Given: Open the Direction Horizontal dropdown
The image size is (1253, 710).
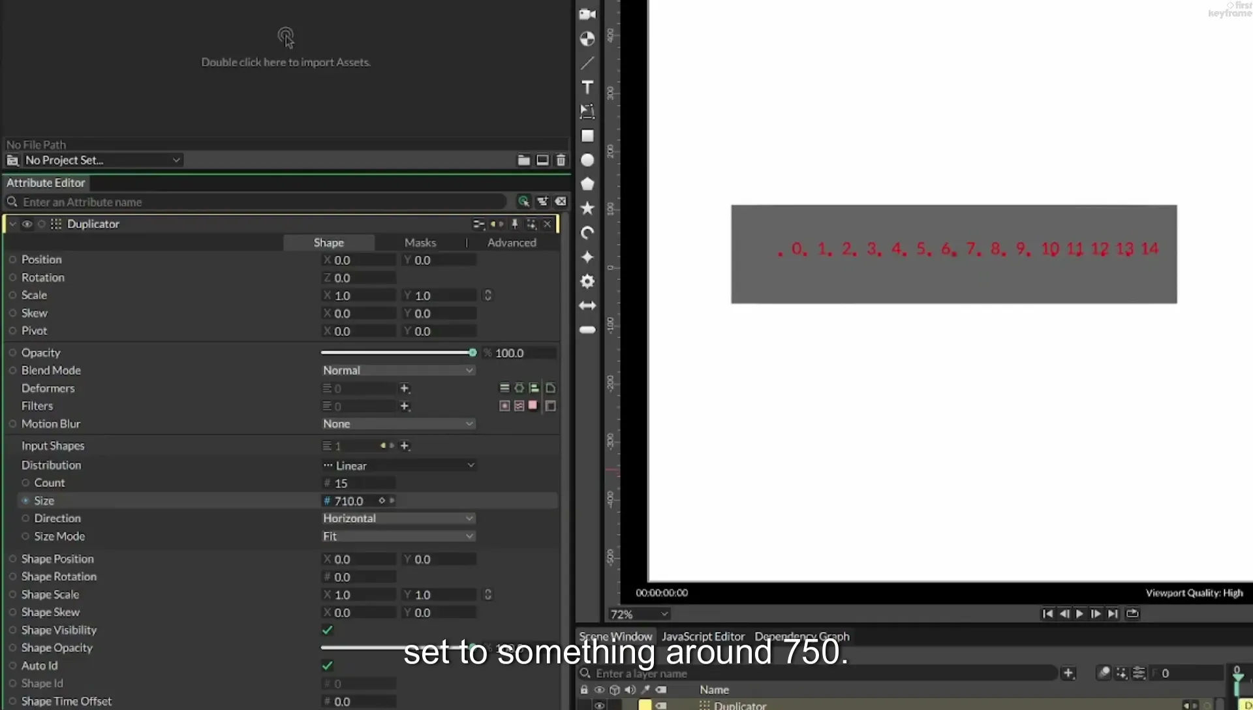Looking at the screenshot, I should (x=398, y=518).
